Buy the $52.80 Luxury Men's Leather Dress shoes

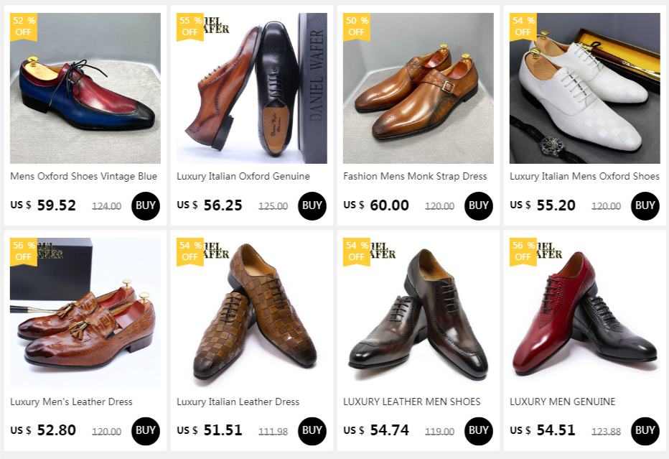point(145,431)
